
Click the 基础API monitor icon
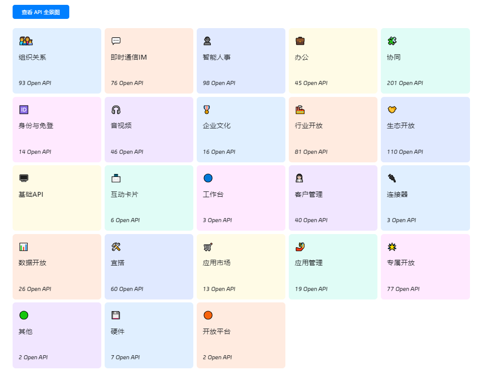coord(24,178)
